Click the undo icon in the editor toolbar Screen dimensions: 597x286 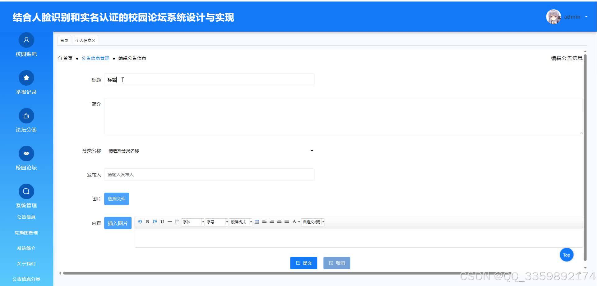coord(140,222)
